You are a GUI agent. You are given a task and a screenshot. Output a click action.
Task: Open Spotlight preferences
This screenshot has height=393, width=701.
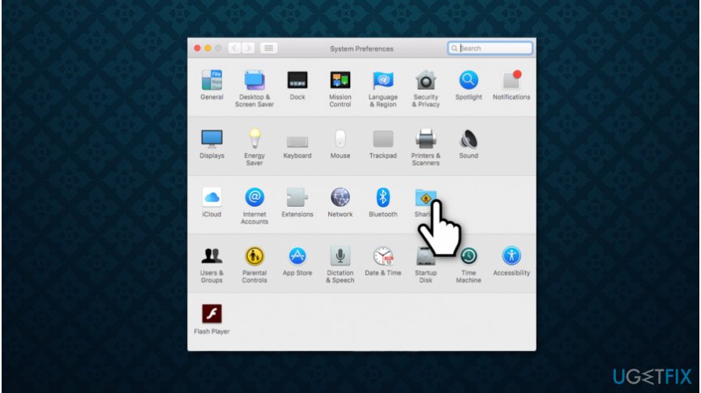click(x=468, y=80)
